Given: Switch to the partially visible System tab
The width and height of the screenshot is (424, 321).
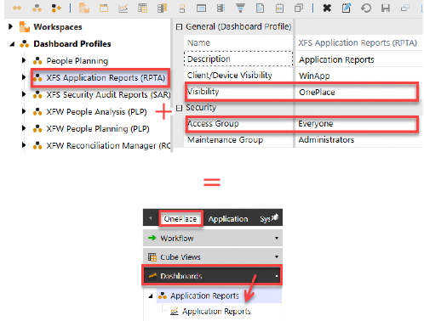Looking at the screenshot, I should pos(265,219).
